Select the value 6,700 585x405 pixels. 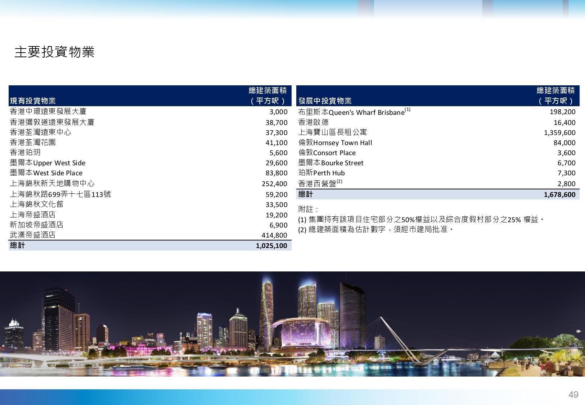tap(567, 163)
